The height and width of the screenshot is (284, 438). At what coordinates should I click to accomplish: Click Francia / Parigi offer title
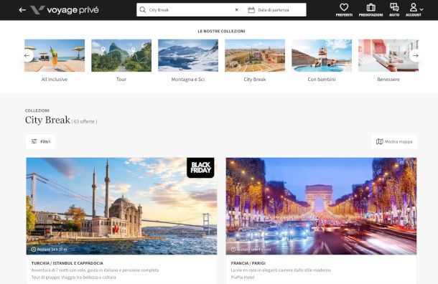coord(248,263)
